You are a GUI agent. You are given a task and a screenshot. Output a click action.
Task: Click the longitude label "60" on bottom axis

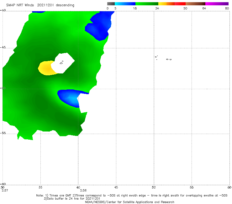coord(229,187)
